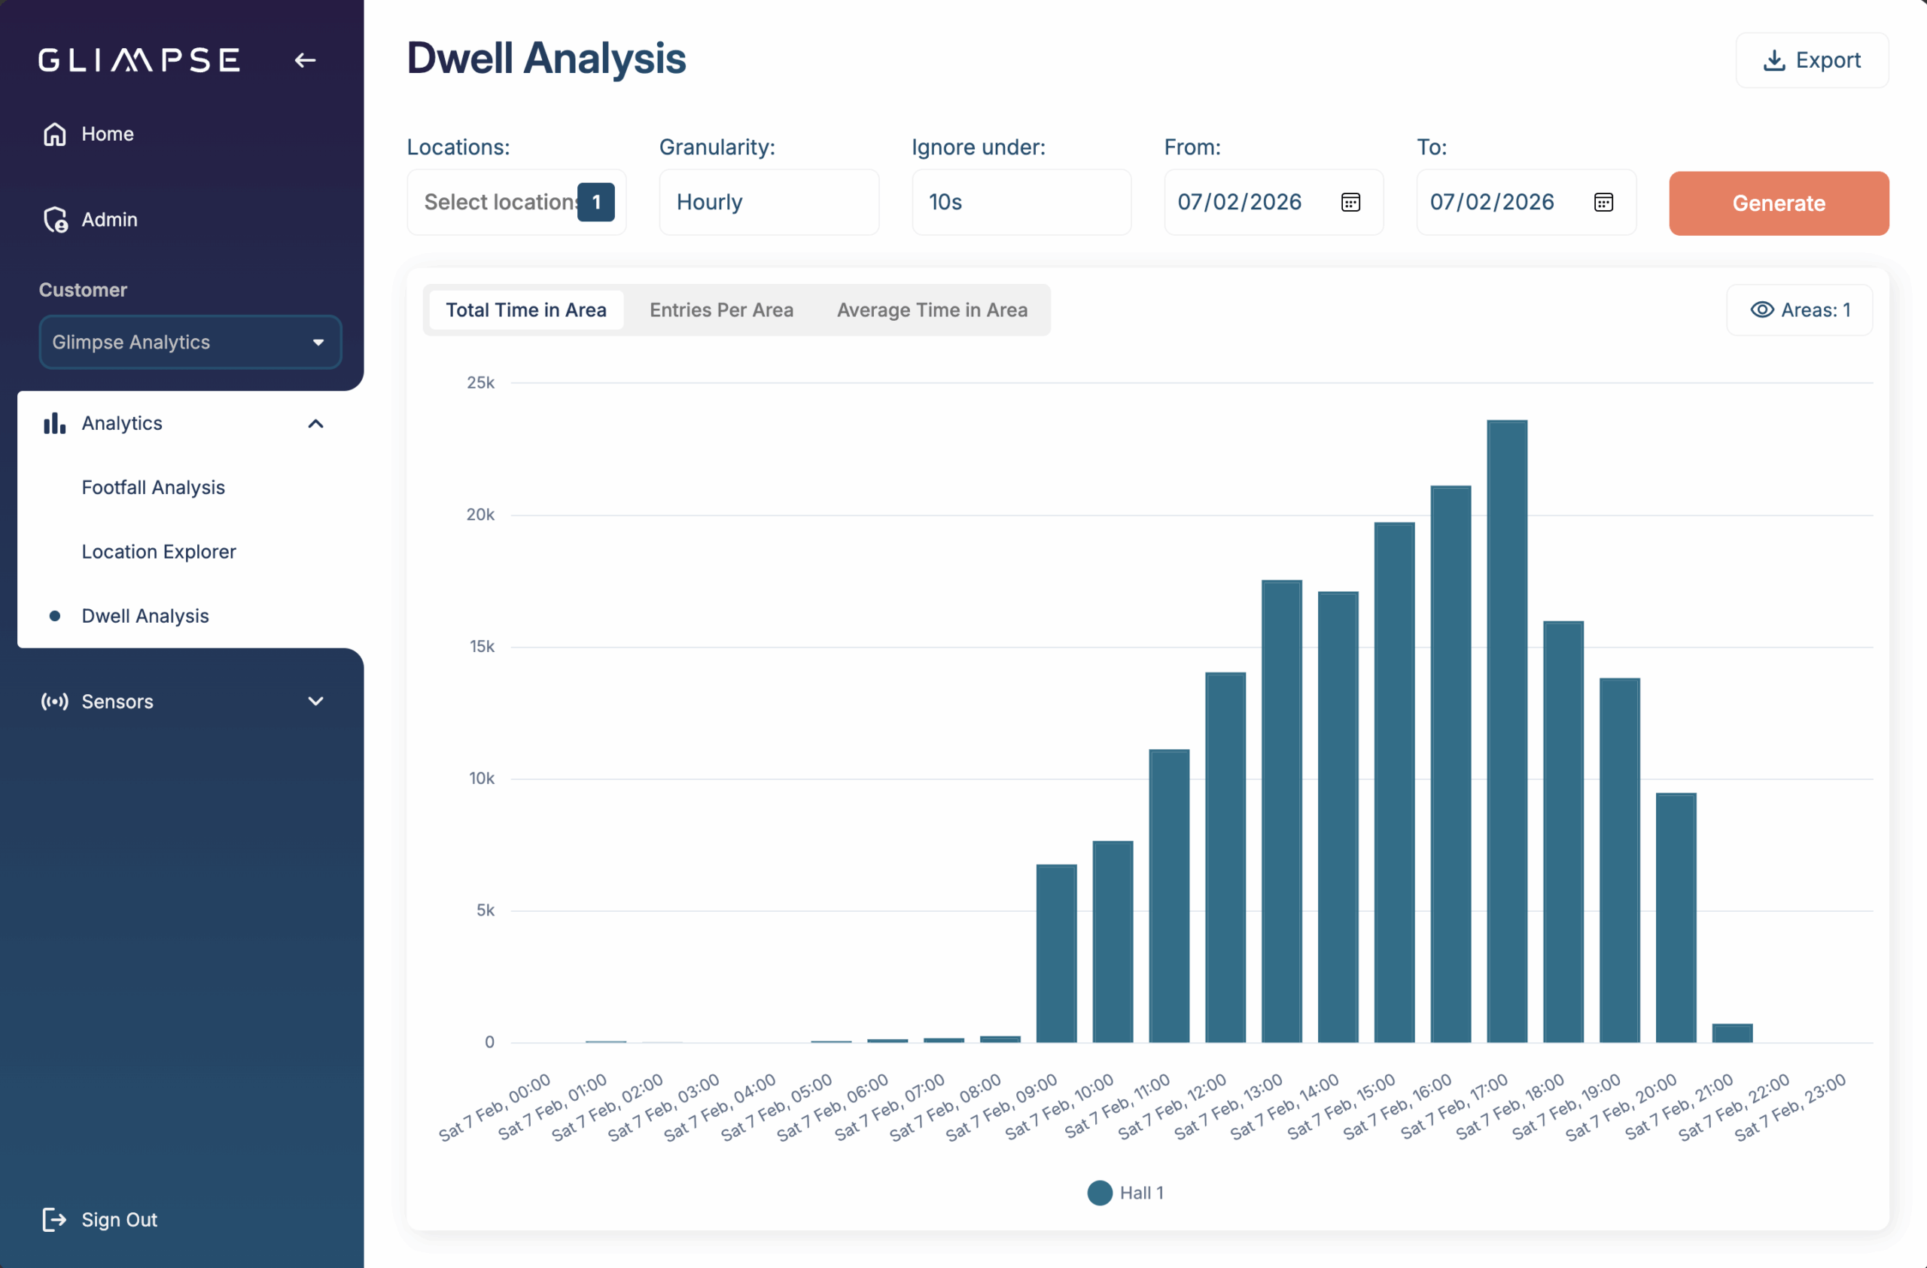Click the Home house icon
This screenshot has height=1268, width=1927.
[x=54, y=133]
